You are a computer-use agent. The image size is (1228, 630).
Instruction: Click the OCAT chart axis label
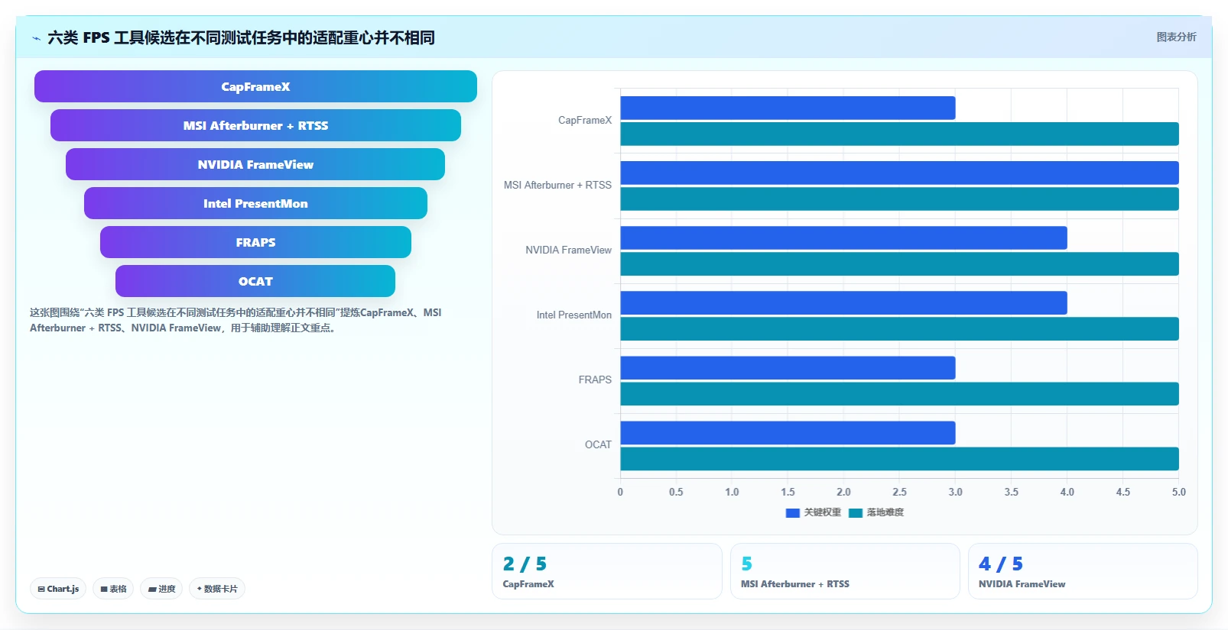pyautogui.click(x=598, y=444)
